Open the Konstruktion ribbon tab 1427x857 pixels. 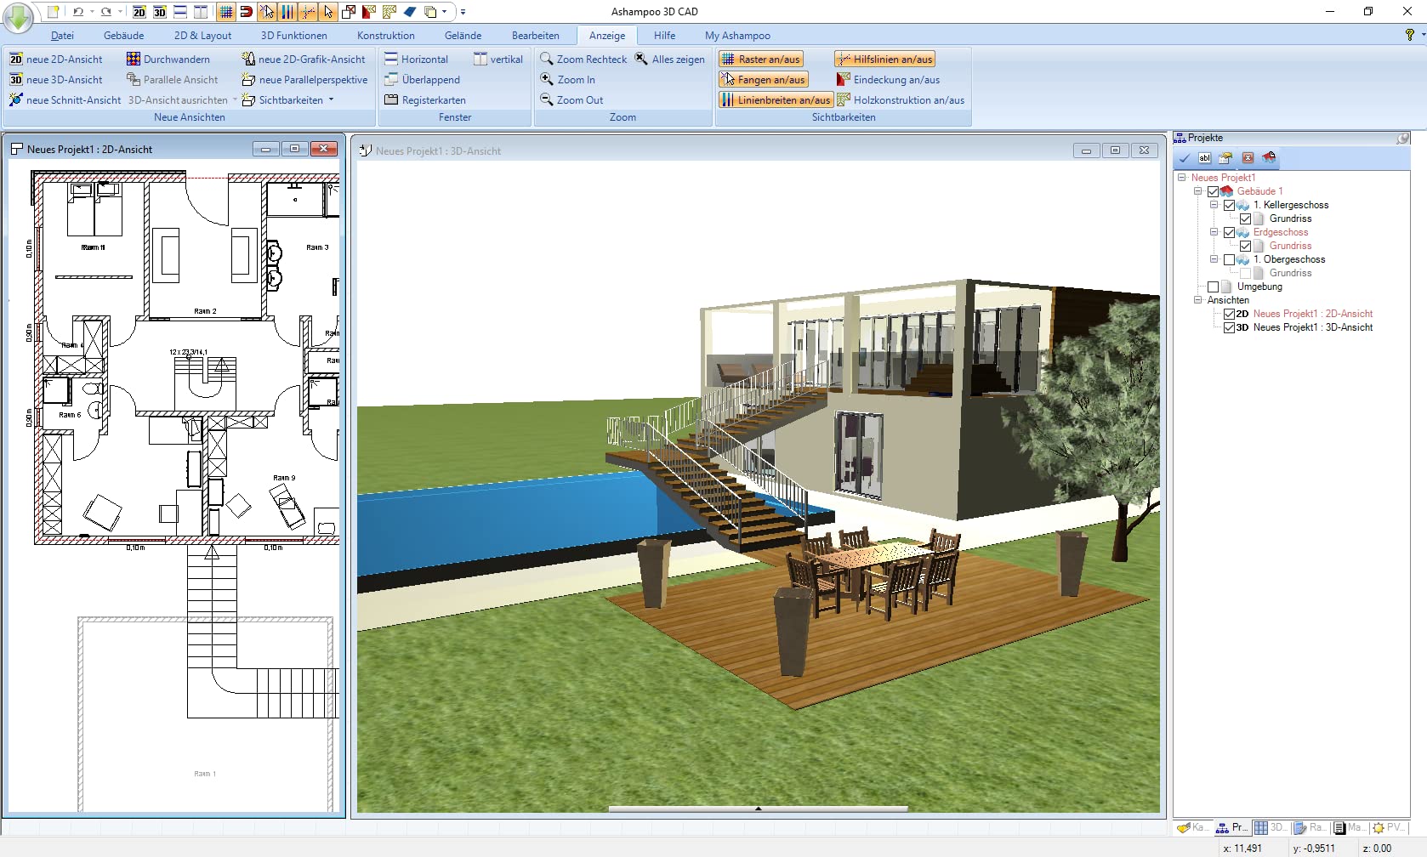385,36
